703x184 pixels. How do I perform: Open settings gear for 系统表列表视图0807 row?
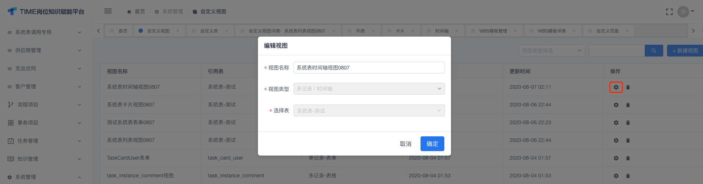(616, 140)
